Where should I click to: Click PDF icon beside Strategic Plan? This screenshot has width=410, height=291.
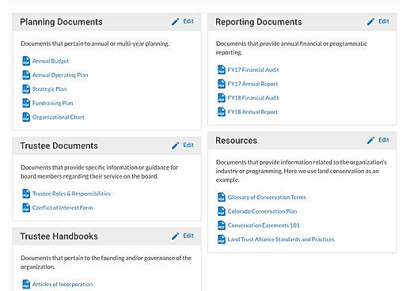pyautogui.click(x=26, y=89)
